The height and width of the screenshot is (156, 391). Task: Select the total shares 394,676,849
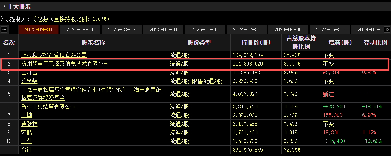248,150
